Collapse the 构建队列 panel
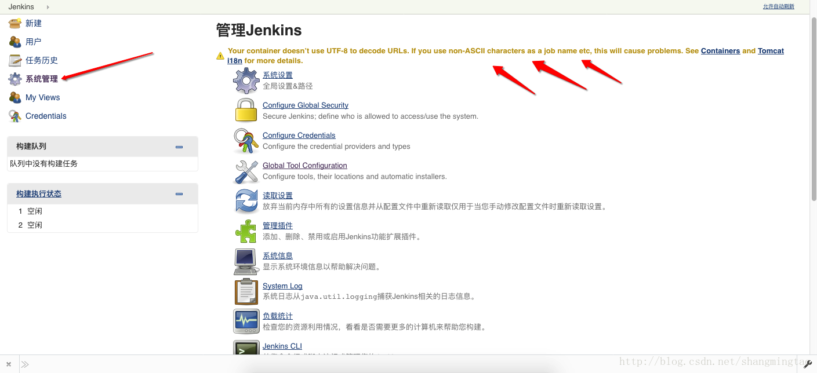Image resolution: width=817 pixels, height=373 pixels. [179, 147]
